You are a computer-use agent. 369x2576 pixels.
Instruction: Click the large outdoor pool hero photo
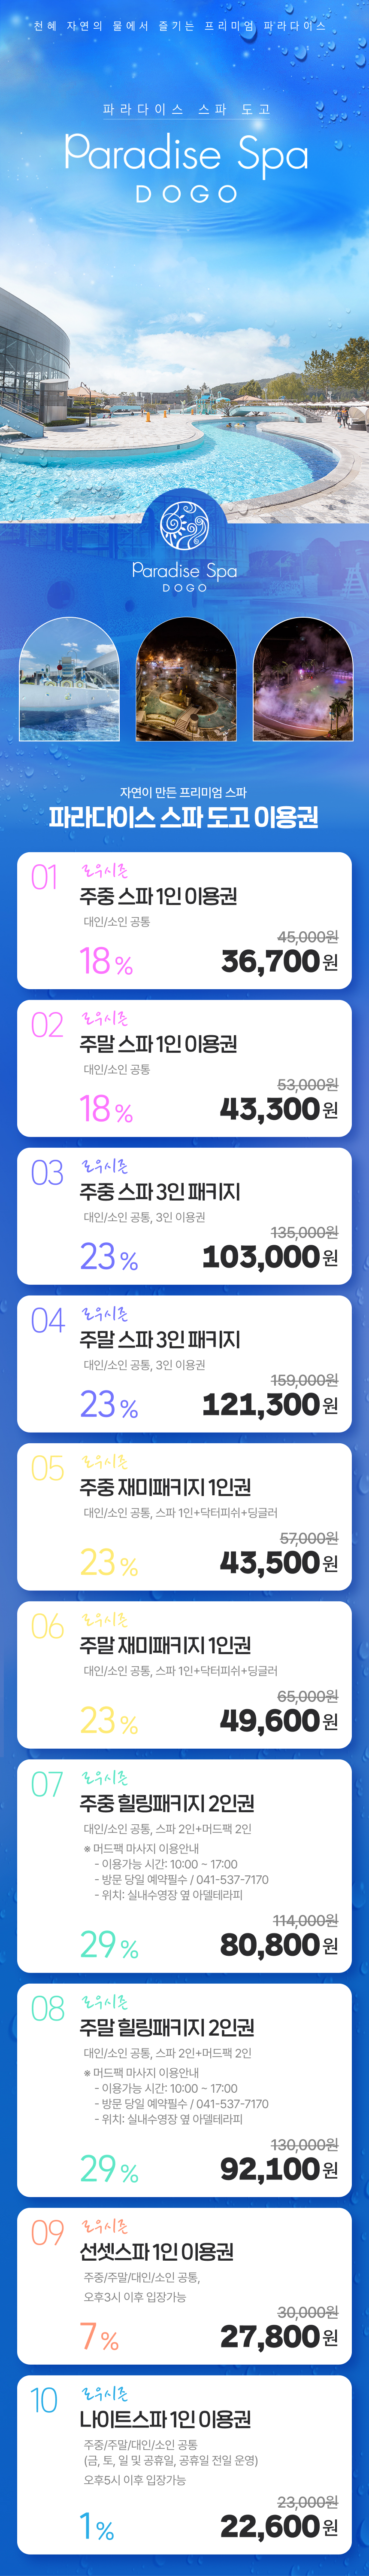184,400
